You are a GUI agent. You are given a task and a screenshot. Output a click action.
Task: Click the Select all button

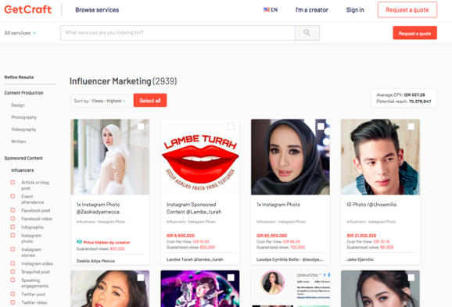pyautogui.click(x=150, y=101)
